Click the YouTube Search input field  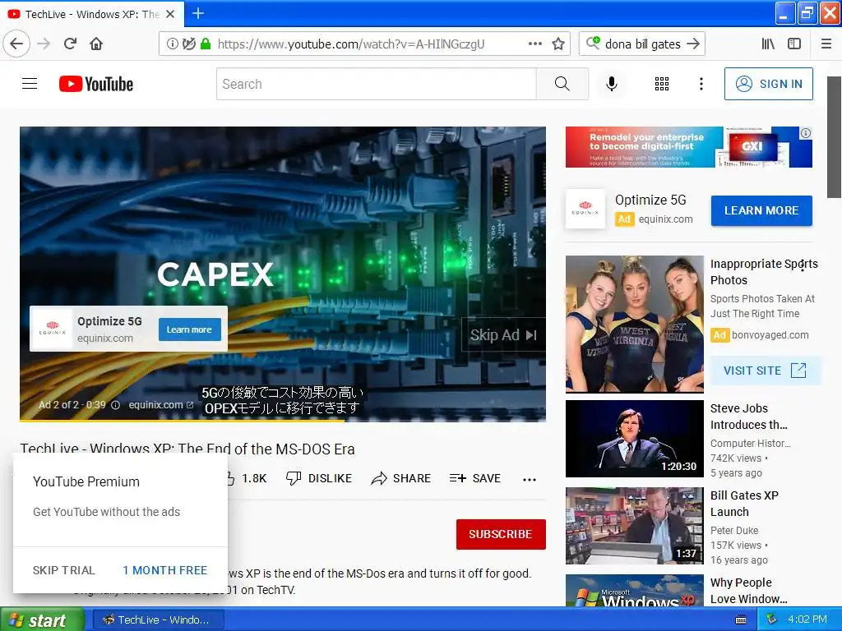[376, 84]
